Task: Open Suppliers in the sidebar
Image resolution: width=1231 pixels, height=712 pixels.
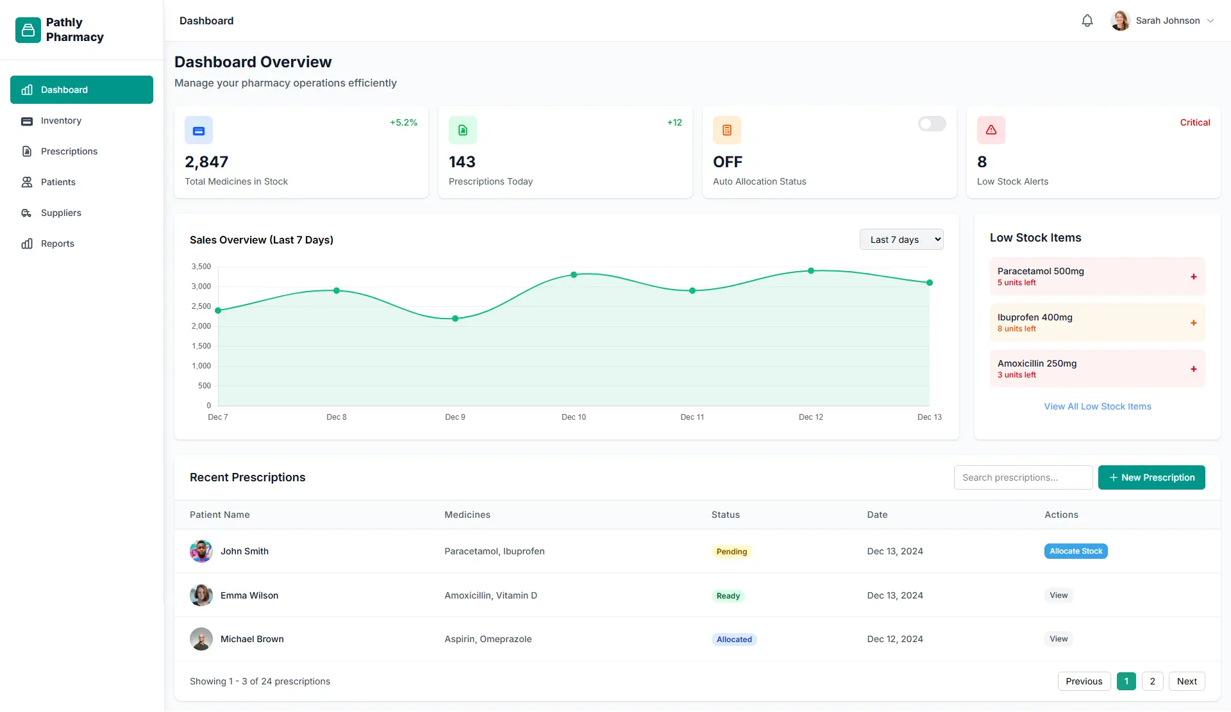Action: (81, 213)
